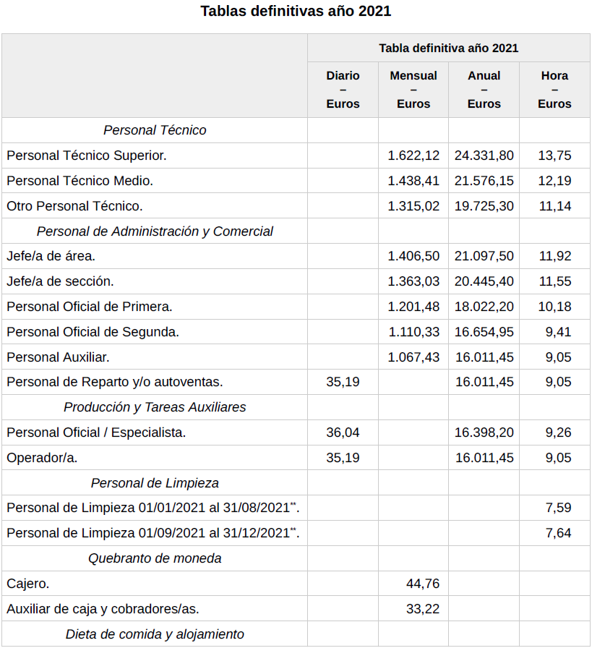Click the 'Personal Técnico Superior.' row label
Viewport: 592px width, 648px height.
(87, 155)
